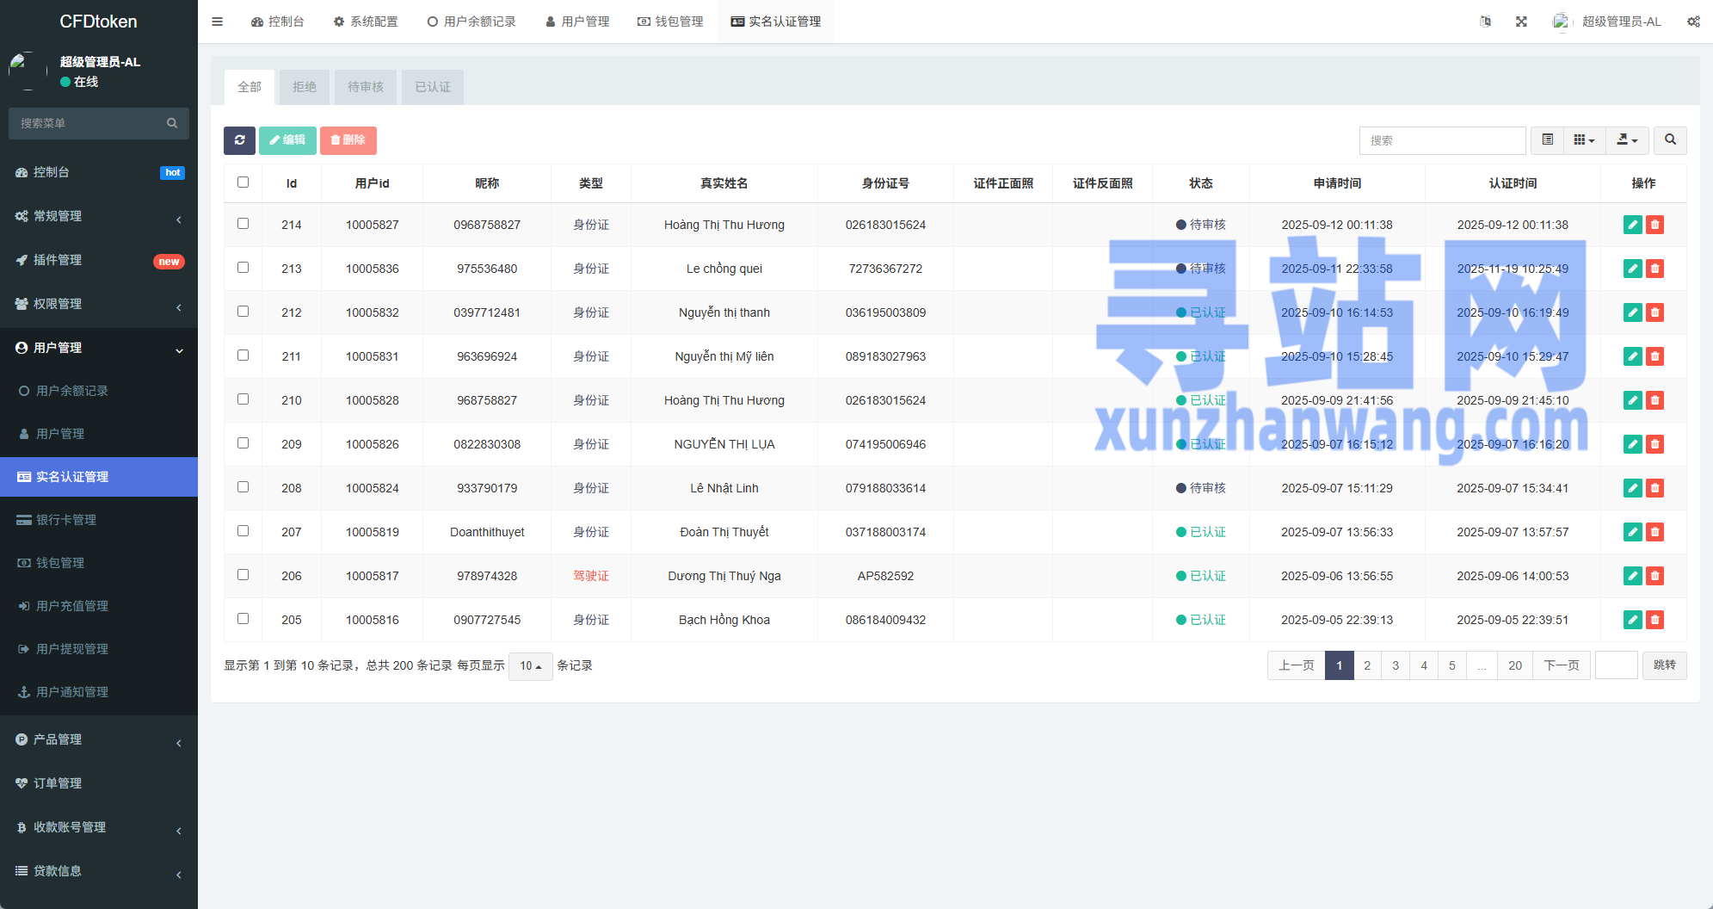Switch to the 待审核 filter tab

[366, 87]
